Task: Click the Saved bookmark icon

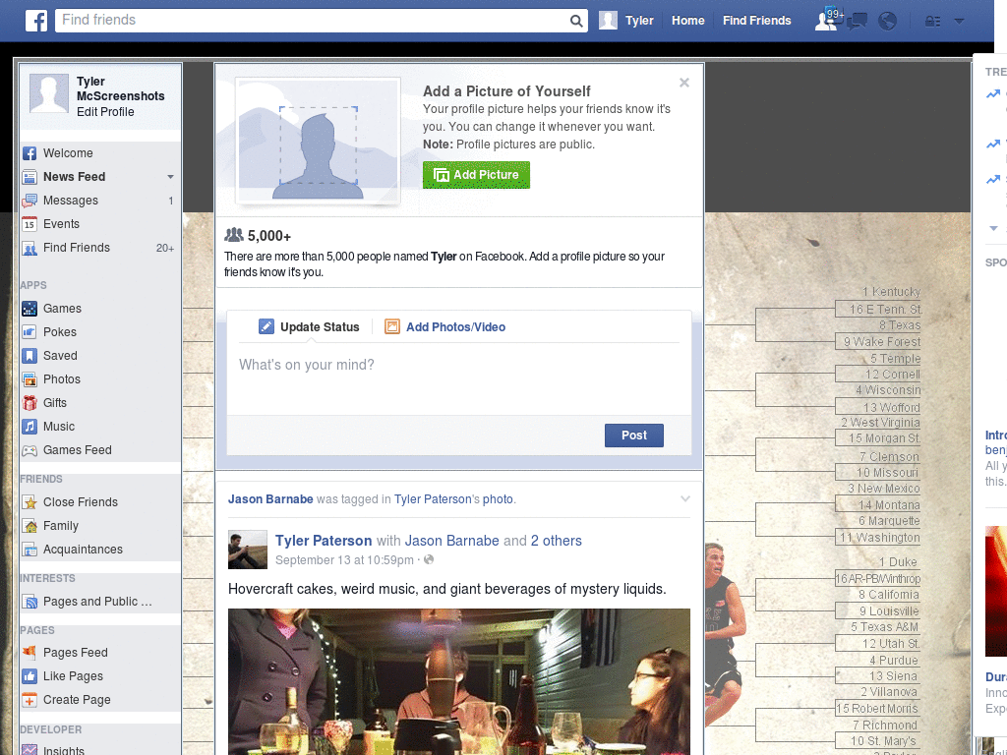Action: 30,356
